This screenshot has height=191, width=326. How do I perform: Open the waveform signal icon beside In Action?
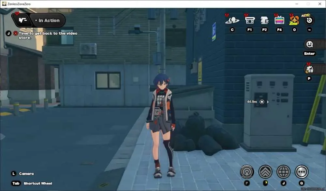tap(22, 20)
